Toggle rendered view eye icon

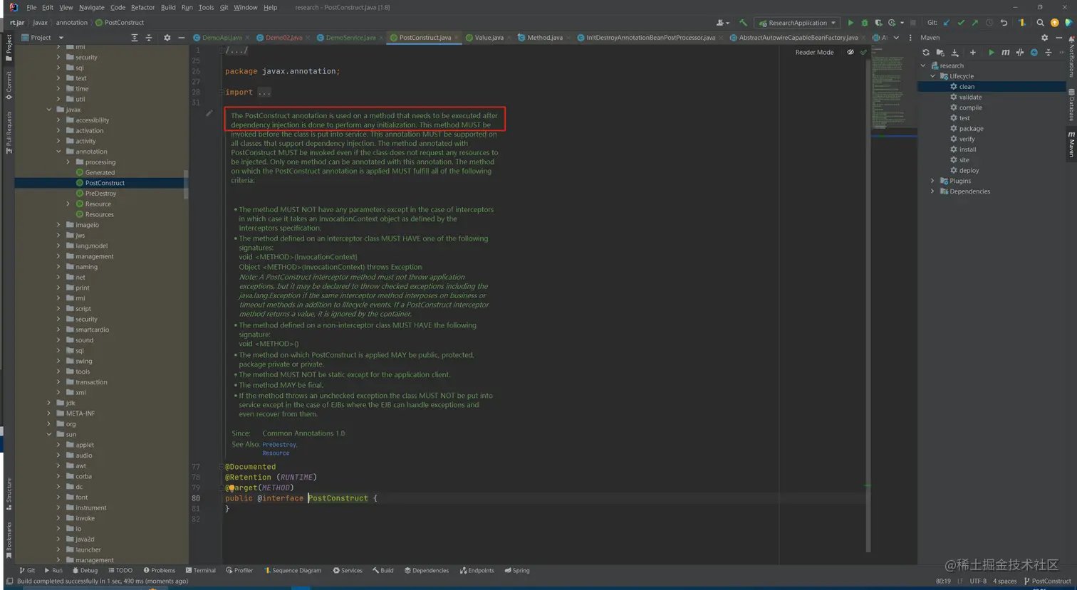click(x=850, y=53)
